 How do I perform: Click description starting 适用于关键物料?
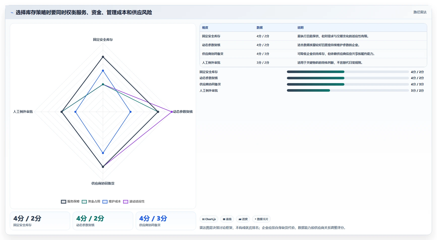[x=331, y=63]
